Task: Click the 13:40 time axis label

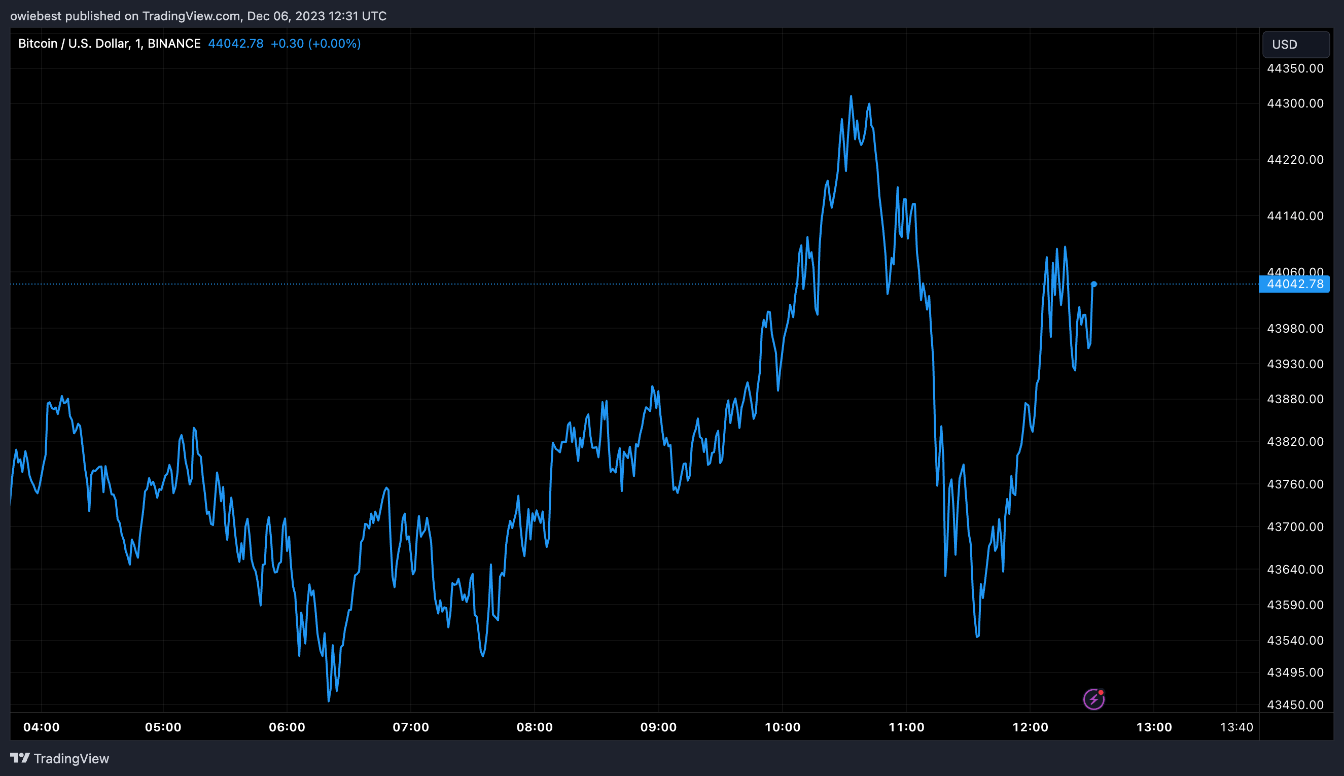Action: point(1236,727)
